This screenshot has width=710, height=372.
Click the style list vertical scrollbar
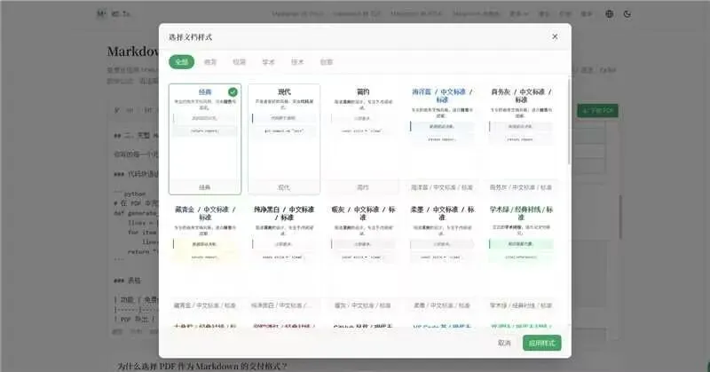point(569,123)
